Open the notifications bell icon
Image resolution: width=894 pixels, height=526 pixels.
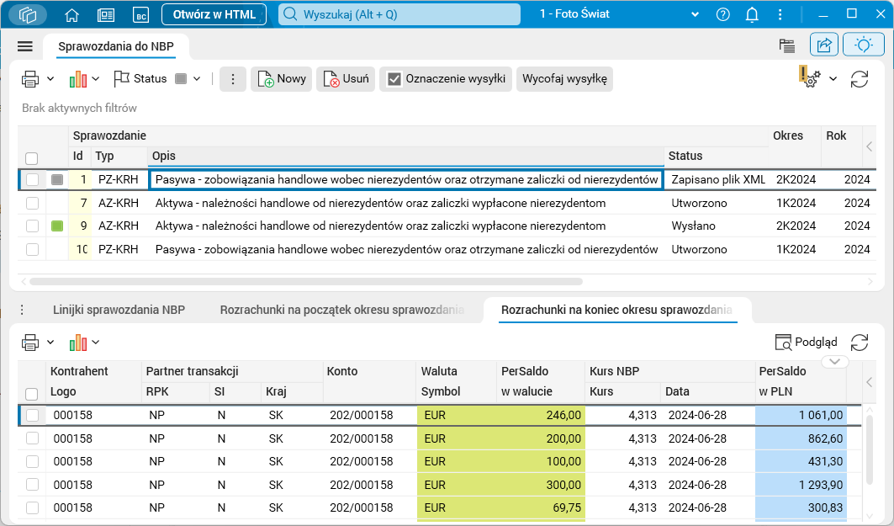pyautogui.click(x=753, y=14)
